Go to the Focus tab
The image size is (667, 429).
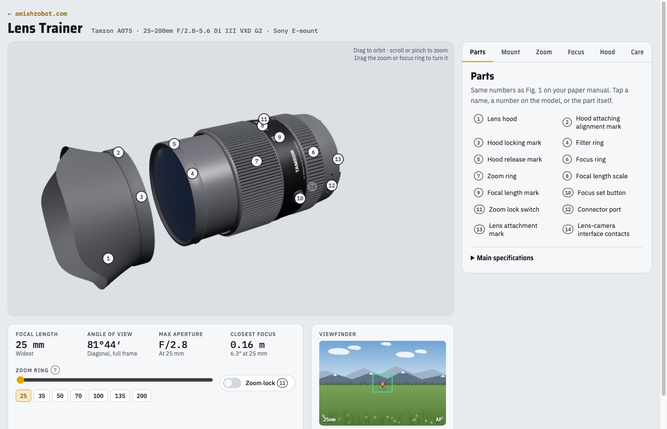[x=576, y=52]
